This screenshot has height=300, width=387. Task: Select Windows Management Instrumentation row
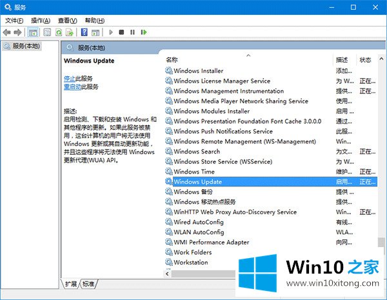click(x=271, y=91)
